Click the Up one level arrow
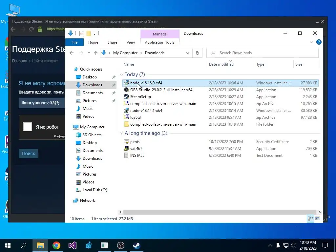This screenshot has height=252, width=336. point(96,53)
